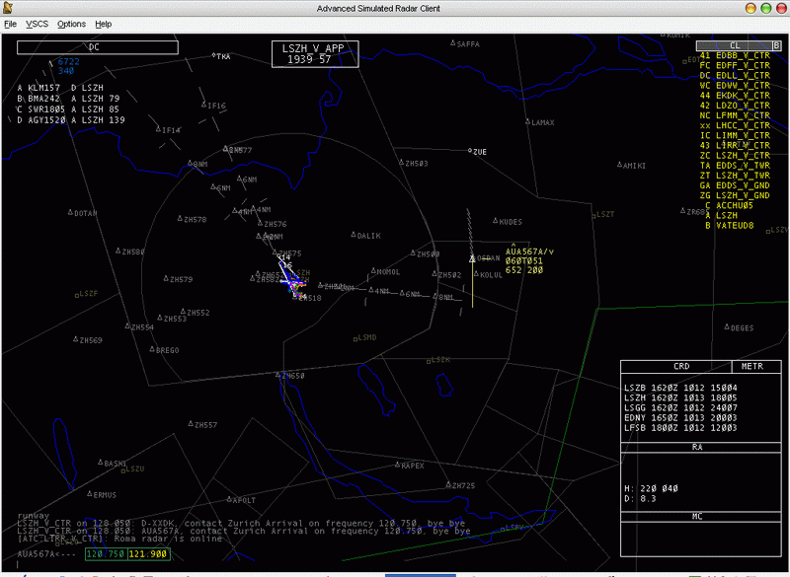Open the VSCS menu
Image resolution: width=790 pixels, height=577 pixels.
click(x=37, y=23)
